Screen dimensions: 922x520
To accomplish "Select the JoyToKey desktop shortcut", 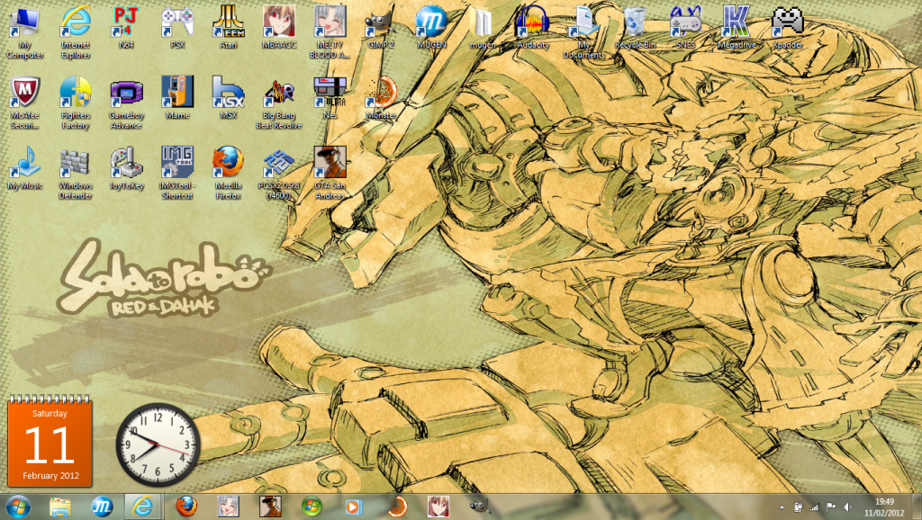I will 126,168.
